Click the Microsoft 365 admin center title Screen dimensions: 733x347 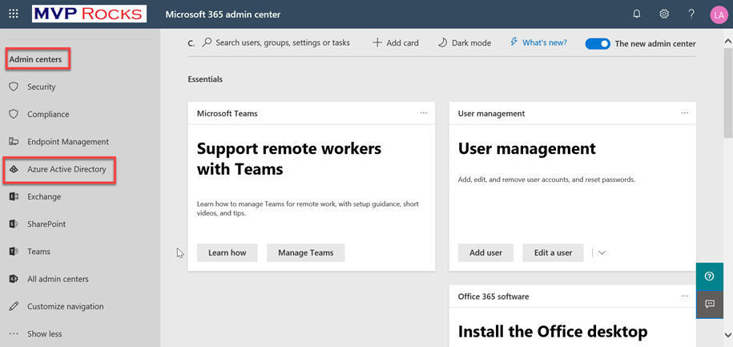tap(223, 14)
